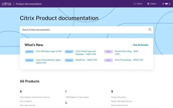Open Citrix App Layering product link
Image resolution: width=173 pixels, height=108 pixels.
(x=27, y=105)
